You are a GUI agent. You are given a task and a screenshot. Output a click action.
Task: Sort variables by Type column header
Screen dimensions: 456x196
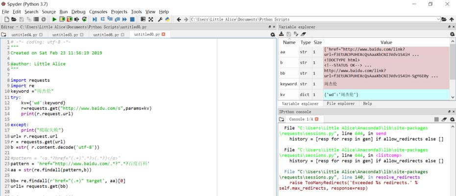[306, 43]
